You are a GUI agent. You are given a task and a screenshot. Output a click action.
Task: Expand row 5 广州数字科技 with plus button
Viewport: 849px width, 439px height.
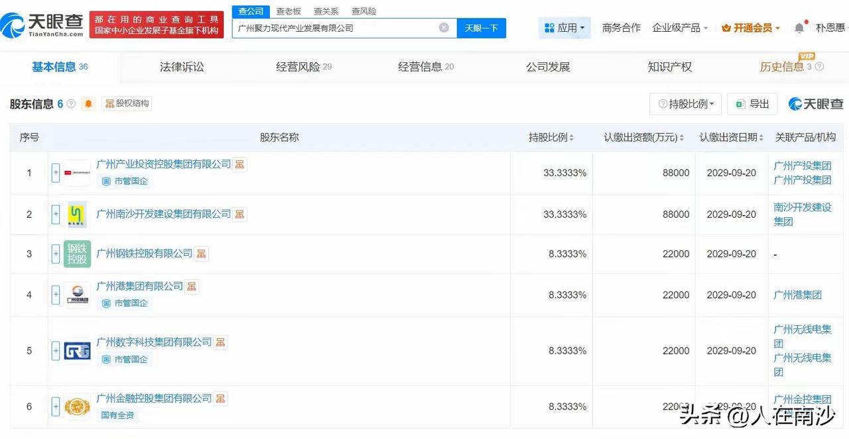[x=56, y=351]
